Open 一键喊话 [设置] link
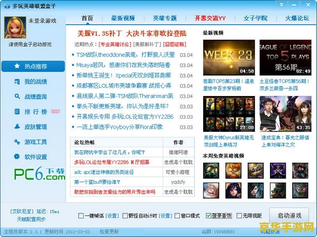 tap(112, 216)
